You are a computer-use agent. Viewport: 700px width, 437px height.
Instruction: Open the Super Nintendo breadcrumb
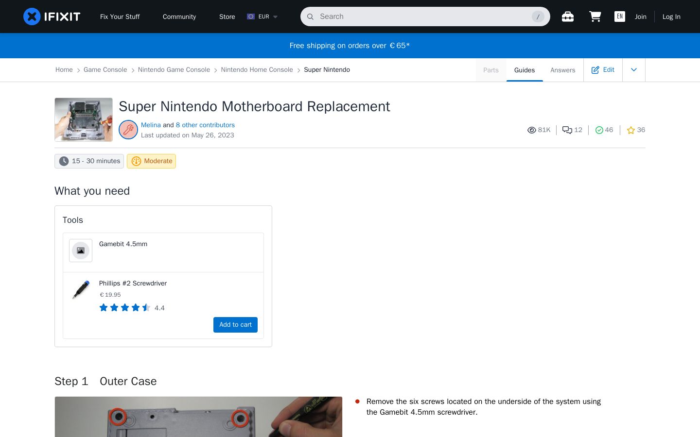(327, 70)
